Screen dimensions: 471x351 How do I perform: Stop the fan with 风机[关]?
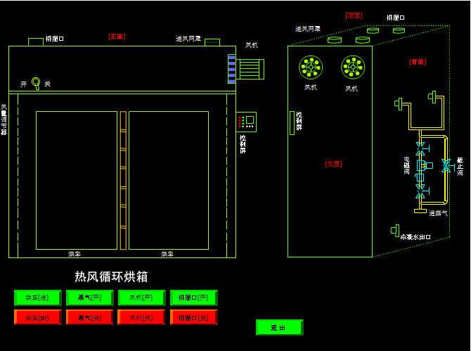pos(141,318)
